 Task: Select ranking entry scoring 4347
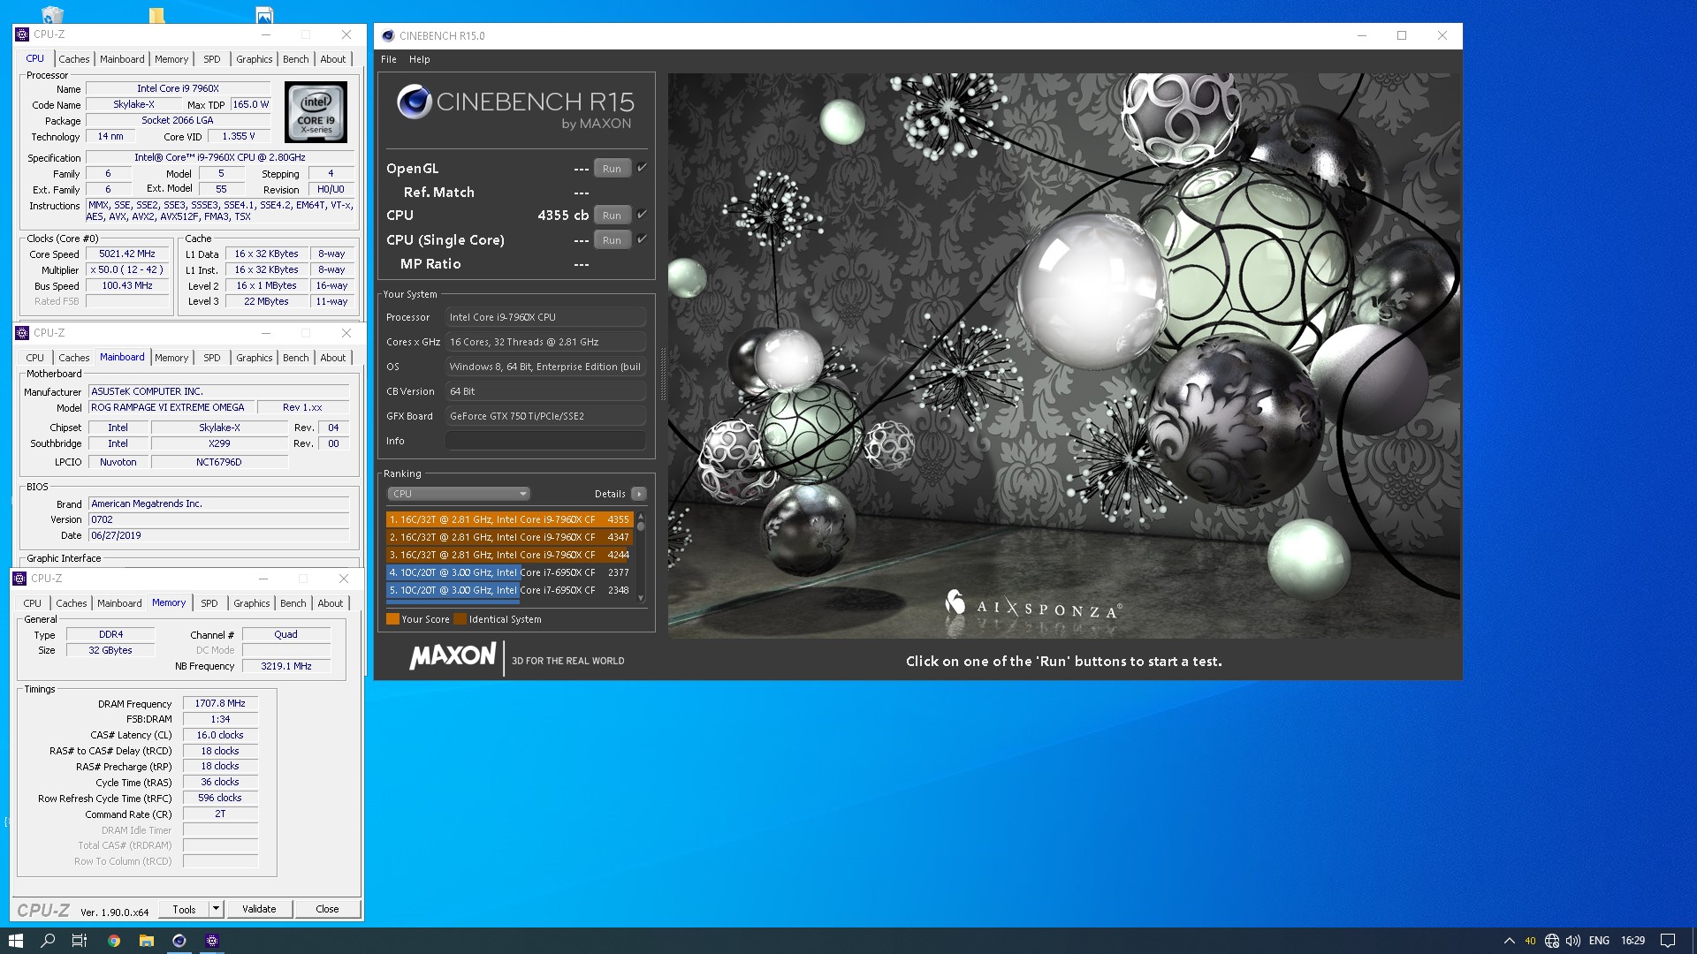509,537
